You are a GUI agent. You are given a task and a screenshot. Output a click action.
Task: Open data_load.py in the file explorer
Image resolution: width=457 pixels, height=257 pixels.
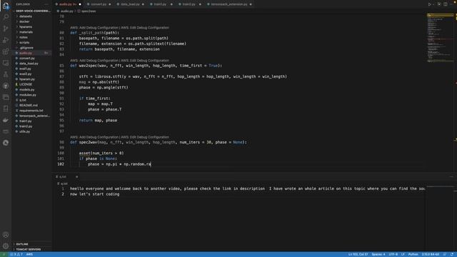click(32, 64)
